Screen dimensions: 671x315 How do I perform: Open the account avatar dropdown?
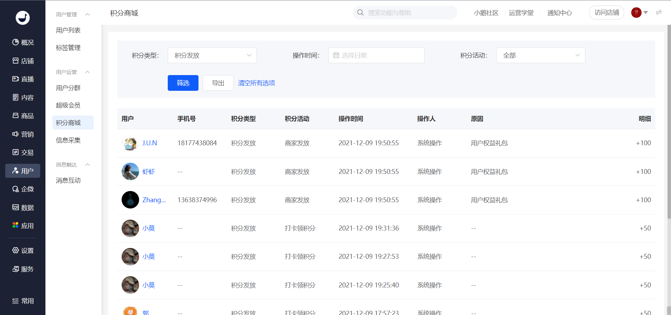(x=640, y=13)
